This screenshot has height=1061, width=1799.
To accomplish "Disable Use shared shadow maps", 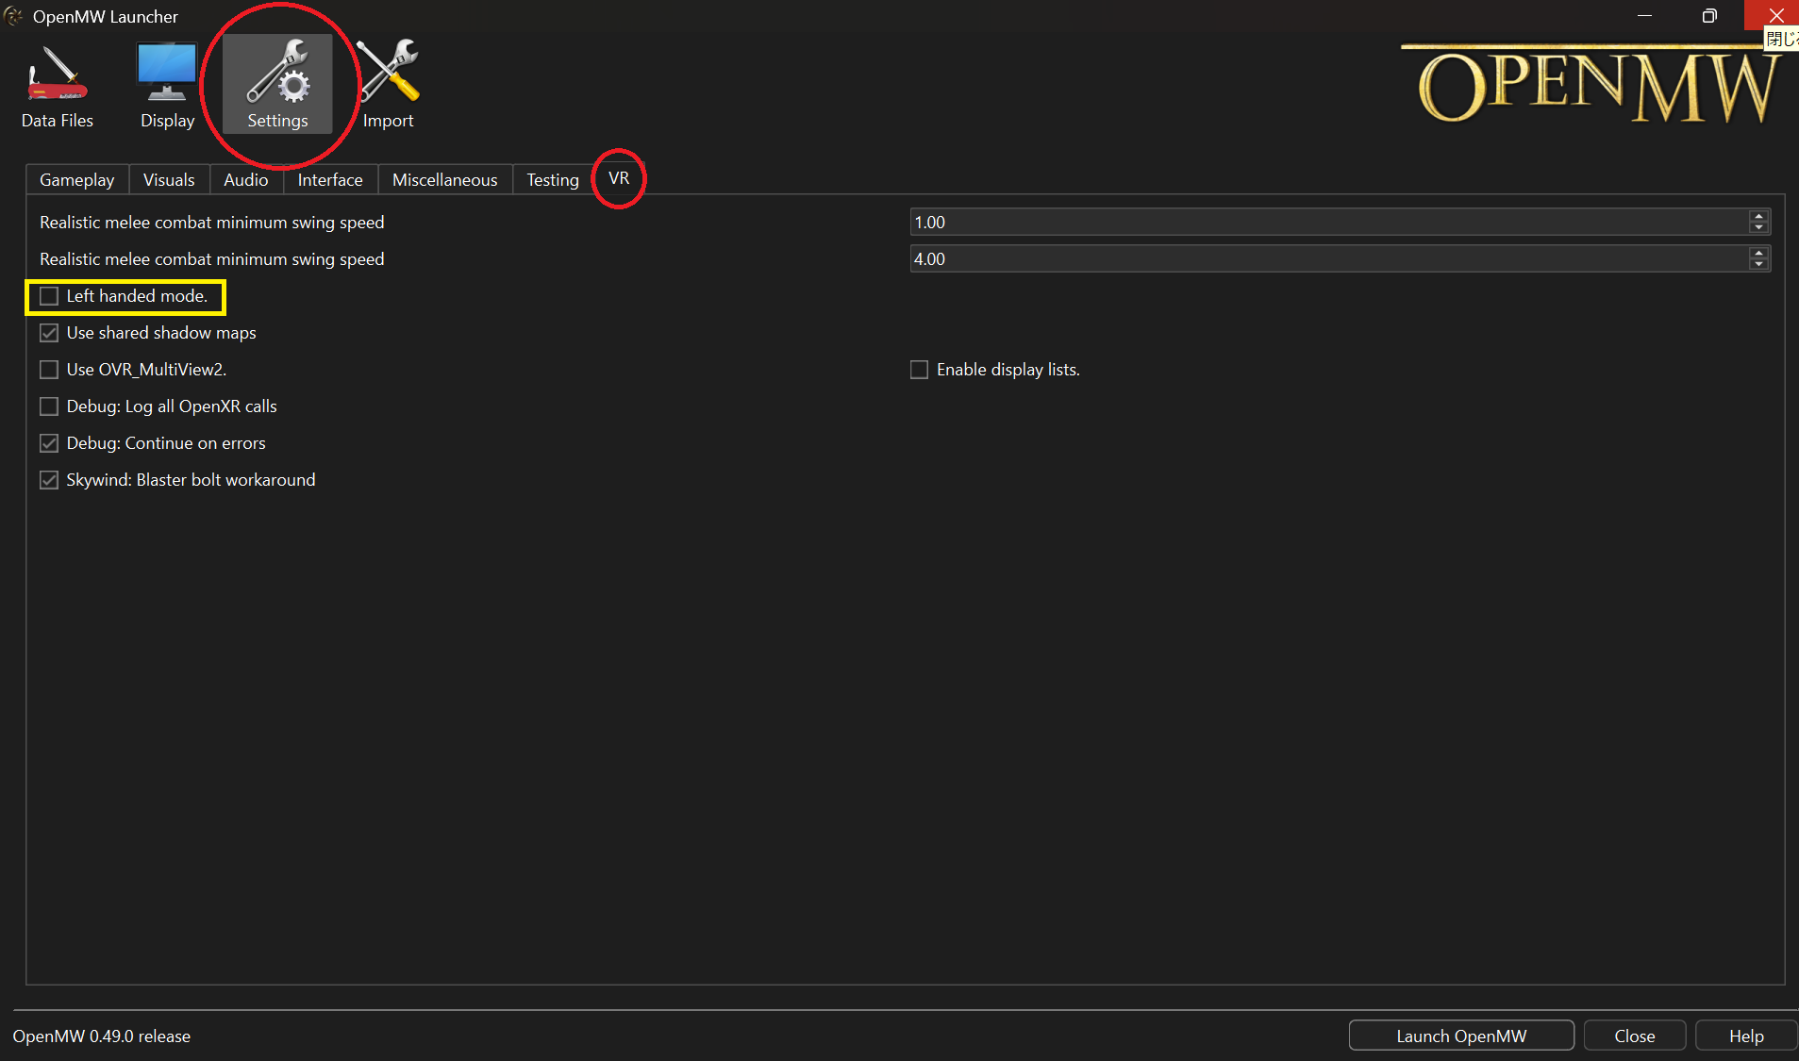I will click(x=49, y=333).
